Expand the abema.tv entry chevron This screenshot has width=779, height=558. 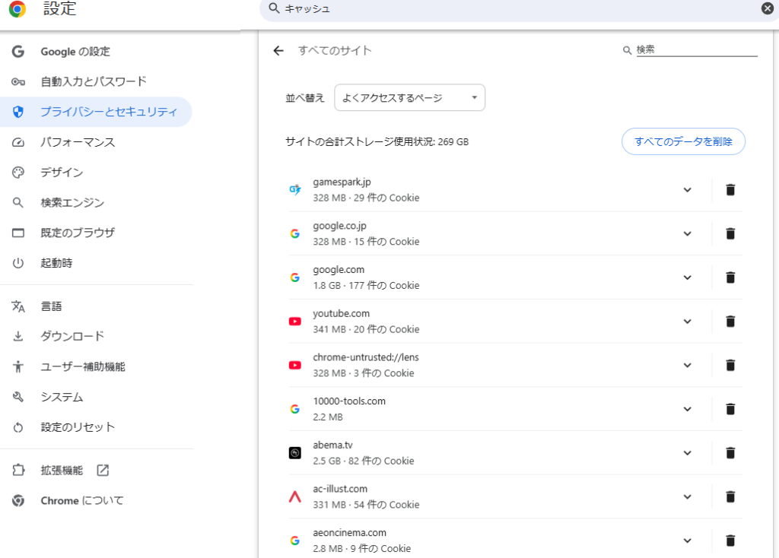(688, 453)
